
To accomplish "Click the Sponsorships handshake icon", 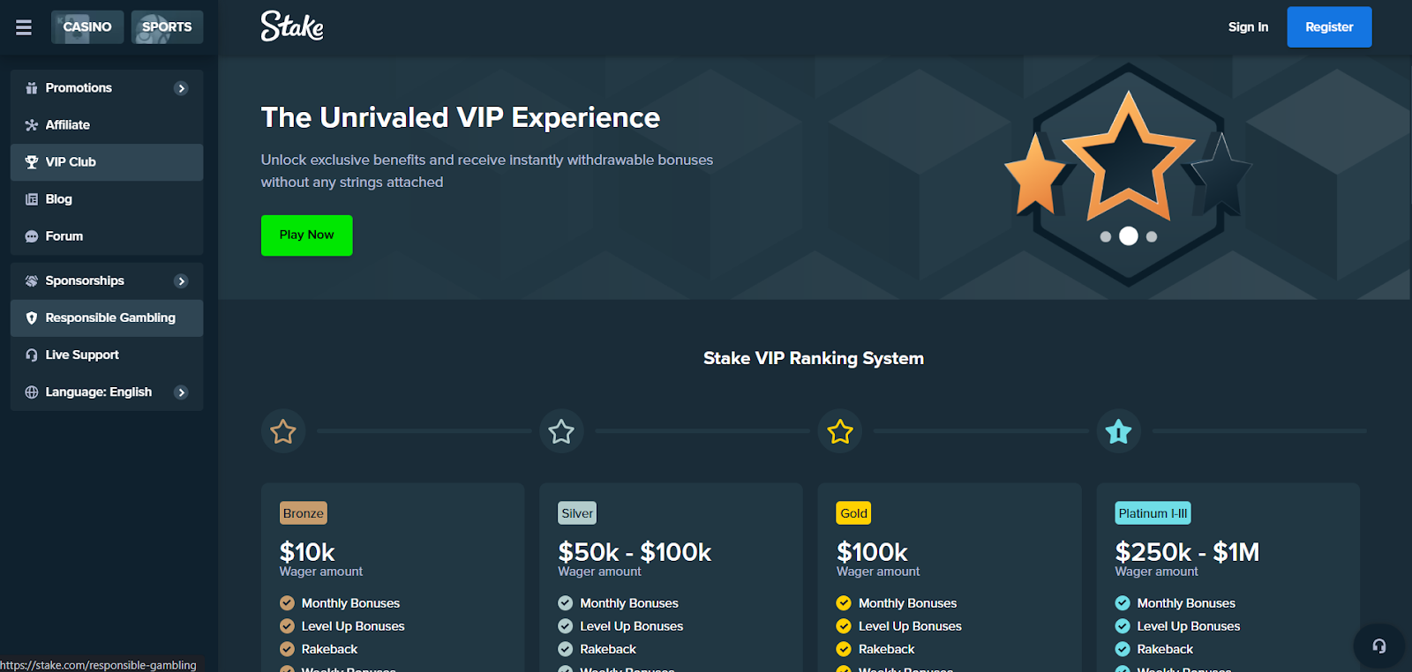I will [32, 280].
